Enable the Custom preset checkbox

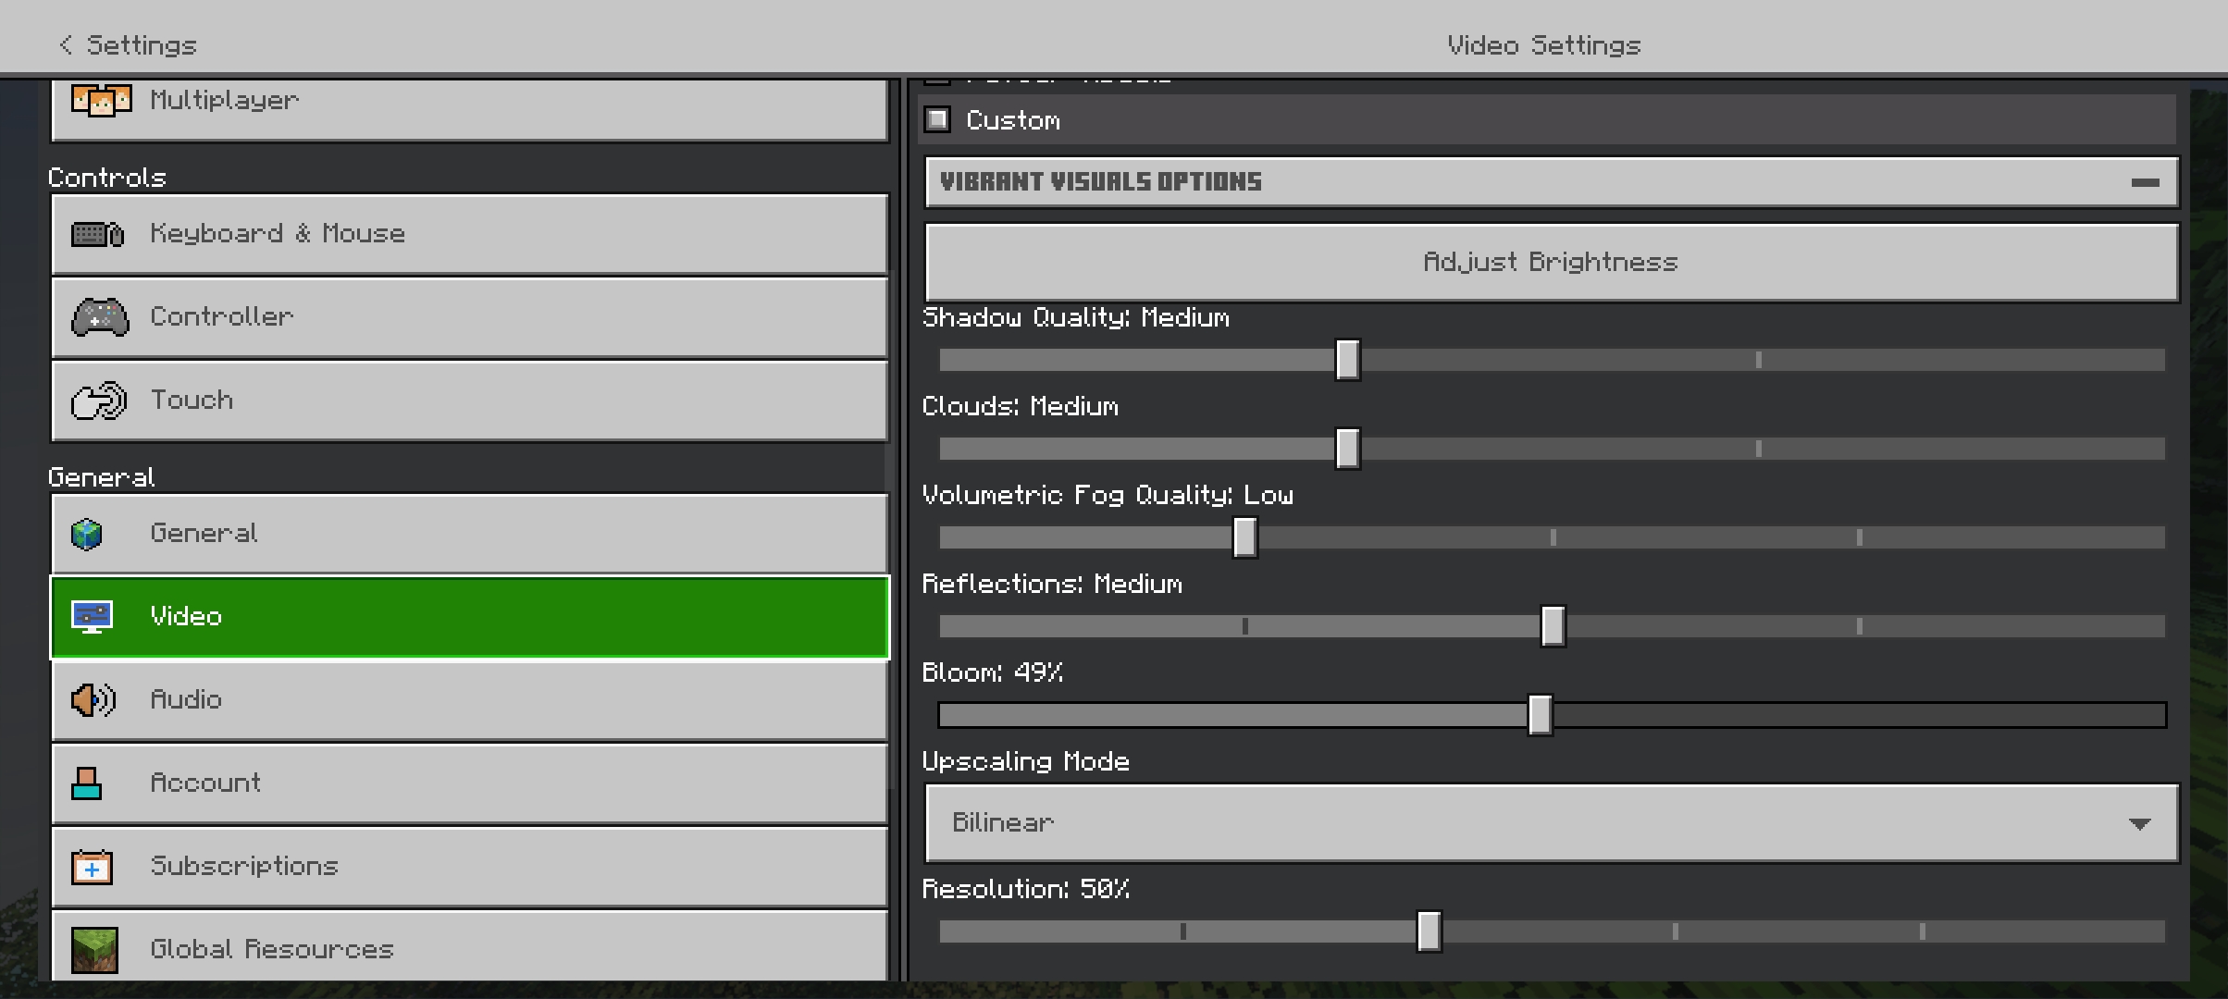pos(937,119)
